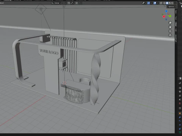
Task: Open the pivot point dropdown
Action: [64, 3]
